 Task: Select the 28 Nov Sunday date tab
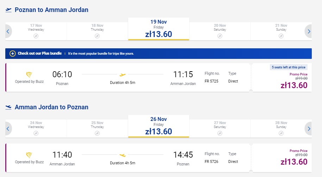(x=281, y=128)
